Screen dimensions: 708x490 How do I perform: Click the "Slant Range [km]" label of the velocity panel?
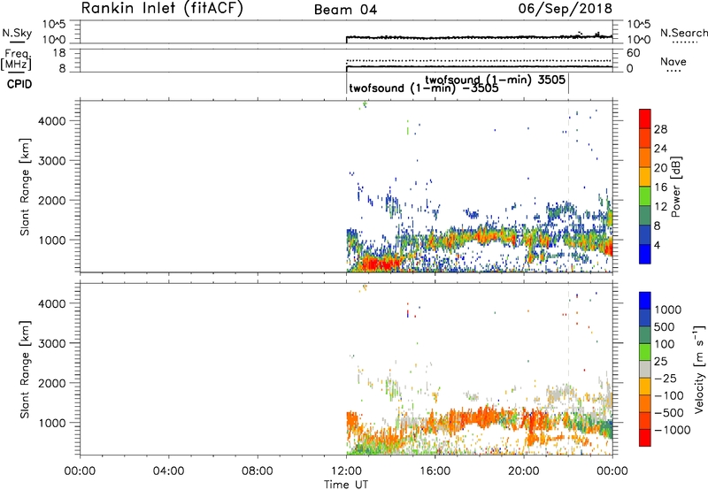click(x=25, y=369)
